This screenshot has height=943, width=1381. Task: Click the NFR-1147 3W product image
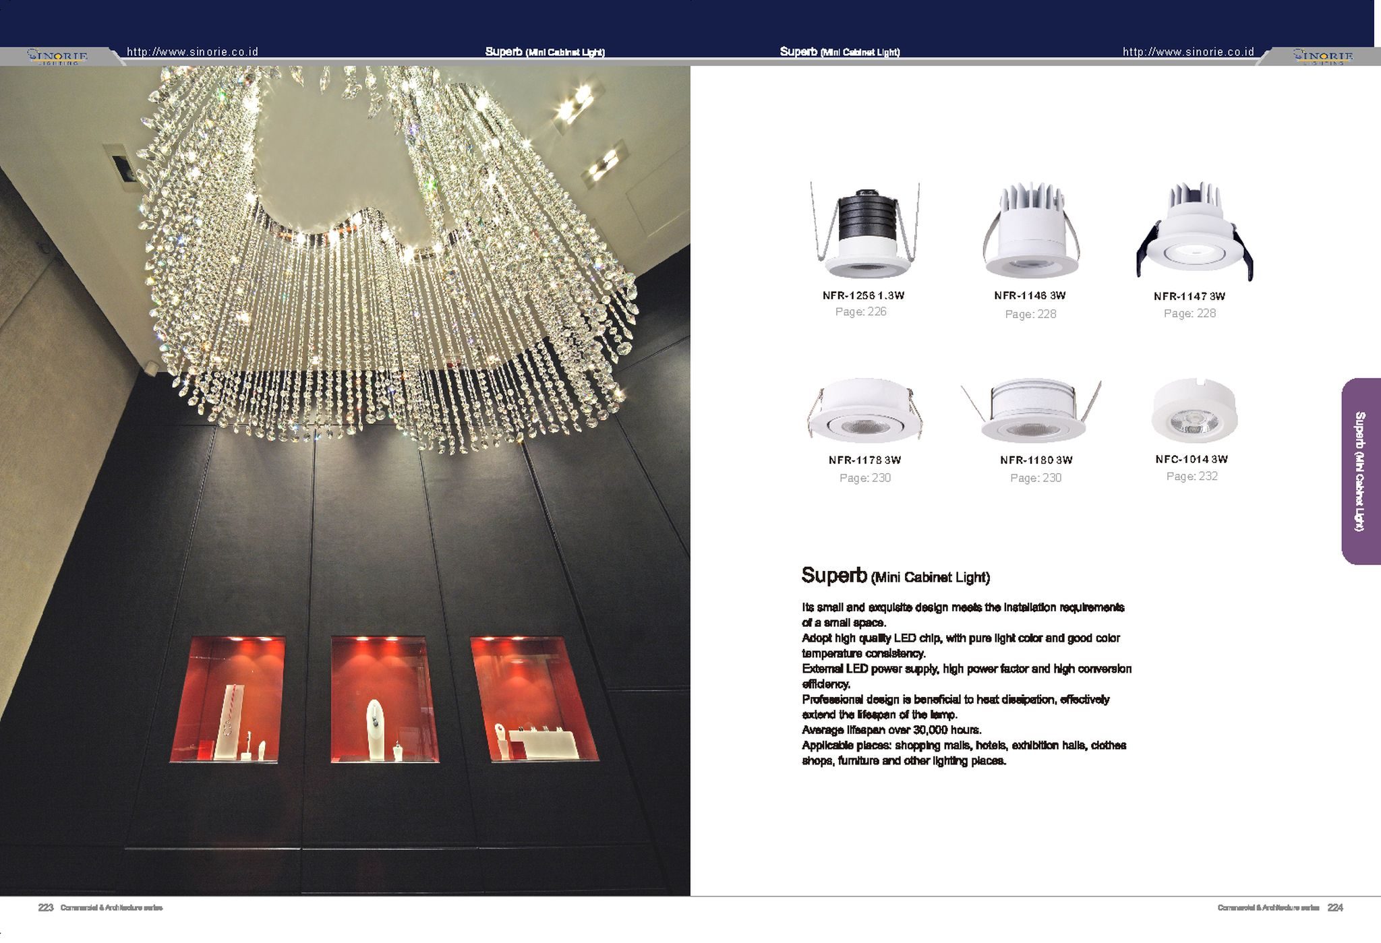1194,233
